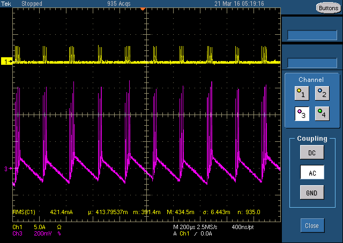Set coupling to DC
This screenshot has height=243, width=343.
click(312, 153)
